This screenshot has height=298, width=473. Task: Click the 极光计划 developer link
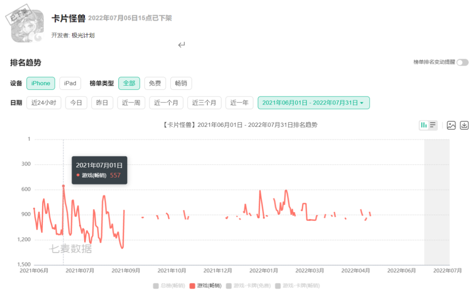(x=83, y=35)
